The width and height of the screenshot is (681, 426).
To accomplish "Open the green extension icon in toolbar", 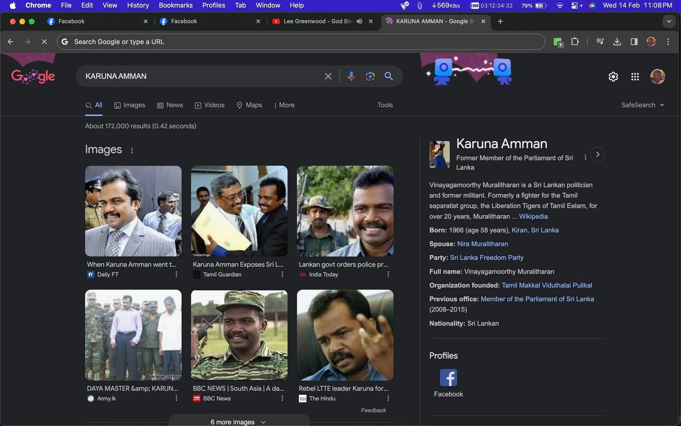I will [558, 42].
